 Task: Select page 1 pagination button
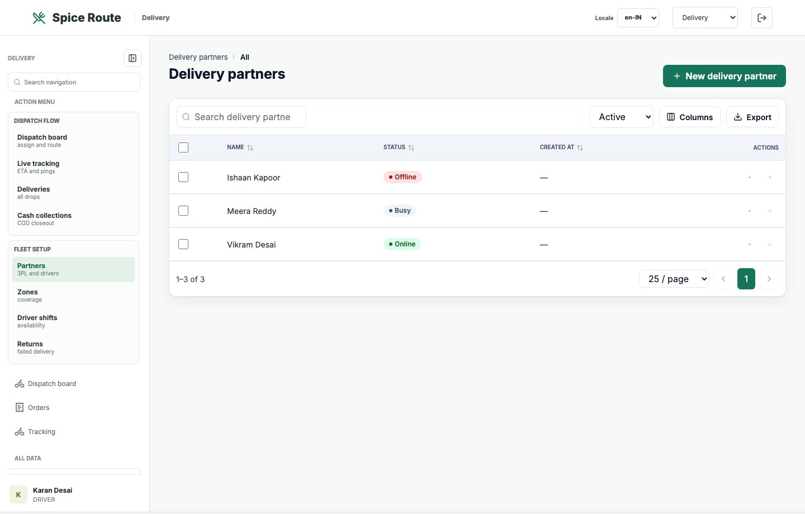pos(746,279)
